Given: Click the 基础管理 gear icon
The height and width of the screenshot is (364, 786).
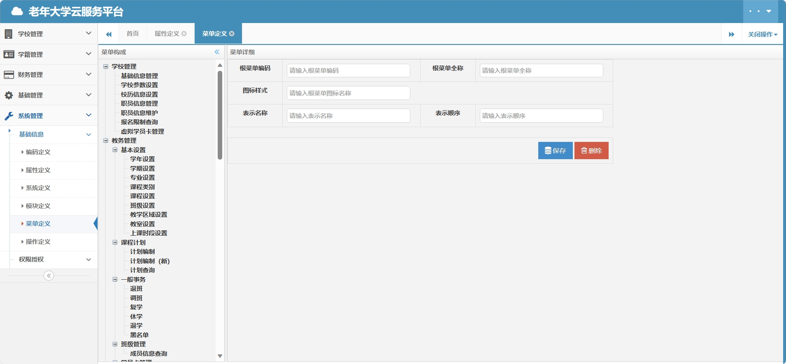Looking at the screenshot, I should pyautogui.click(x=9, y=95).
